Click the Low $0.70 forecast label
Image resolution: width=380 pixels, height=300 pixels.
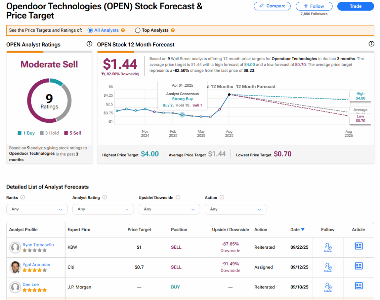(x=360, y=119)
